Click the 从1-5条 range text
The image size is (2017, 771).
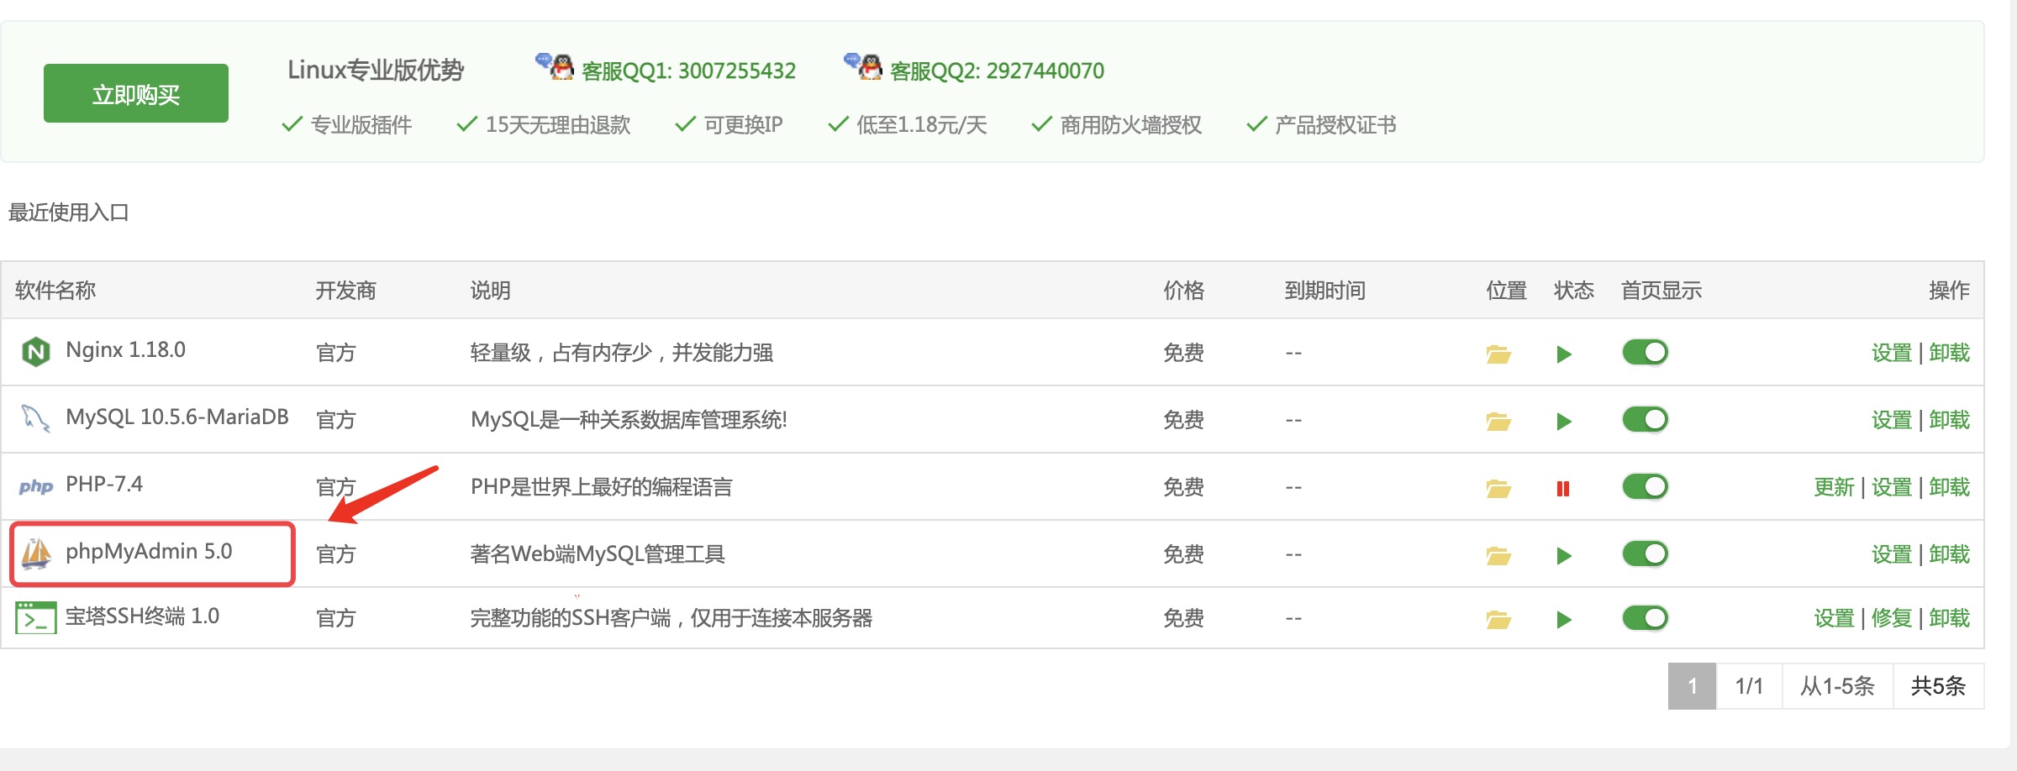coord(1837,686)
